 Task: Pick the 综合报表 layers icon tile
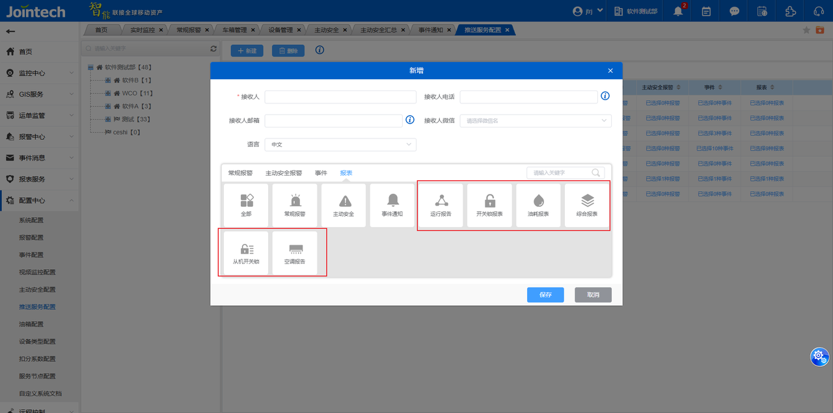587,205
